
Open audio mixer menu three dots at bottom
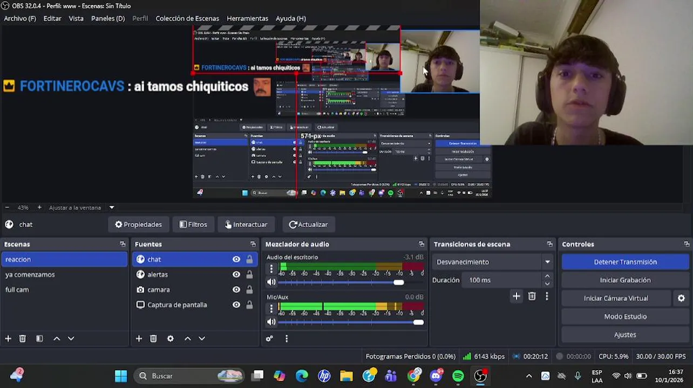287,338
